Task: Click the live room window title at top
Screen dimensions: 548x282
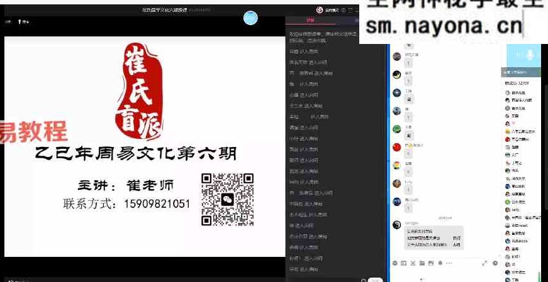Action: point(164,10)
